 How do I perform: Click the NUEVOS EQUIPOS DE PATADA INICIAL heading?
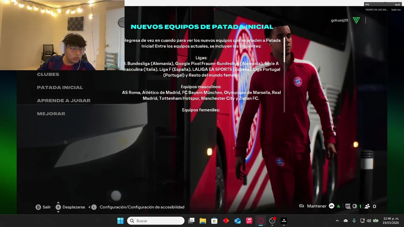pyautogui.click(x=202, y=27)
